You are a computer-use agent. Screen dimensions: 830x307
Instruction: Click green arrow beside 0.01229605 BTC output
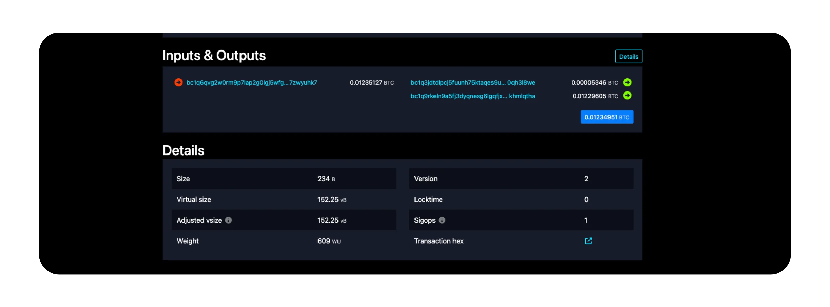click(627, 96)
